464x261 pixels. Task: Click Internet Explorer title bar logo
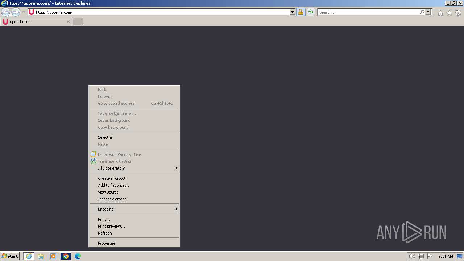pos(4,3)
